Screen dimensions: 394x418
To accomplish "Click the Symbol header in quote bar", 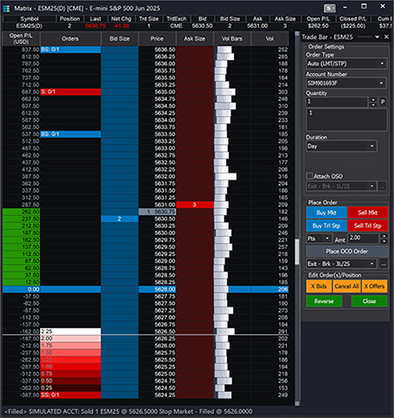I will pyautogui.click(x=30, y=19).
